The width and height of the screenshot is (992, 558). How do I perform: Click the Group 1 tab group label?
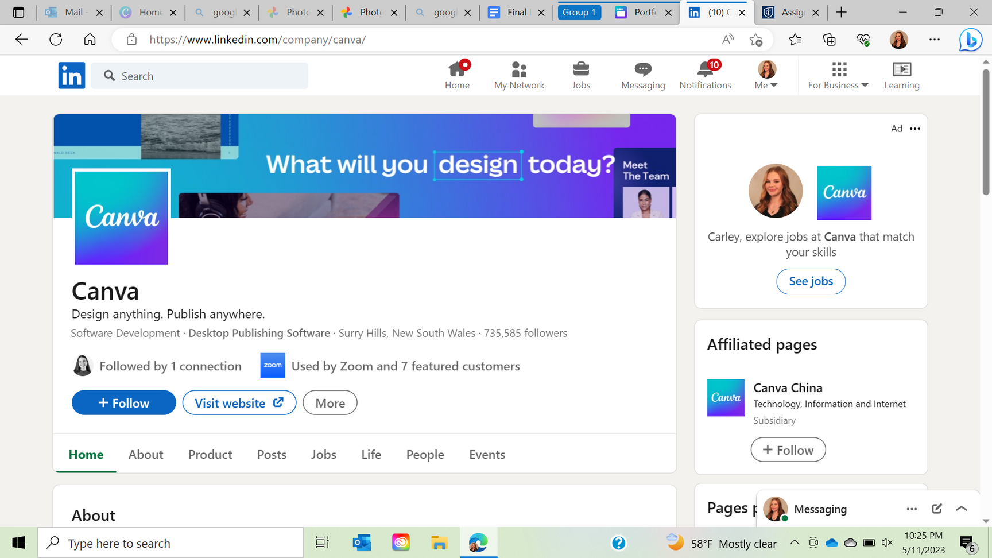point(579,12)
